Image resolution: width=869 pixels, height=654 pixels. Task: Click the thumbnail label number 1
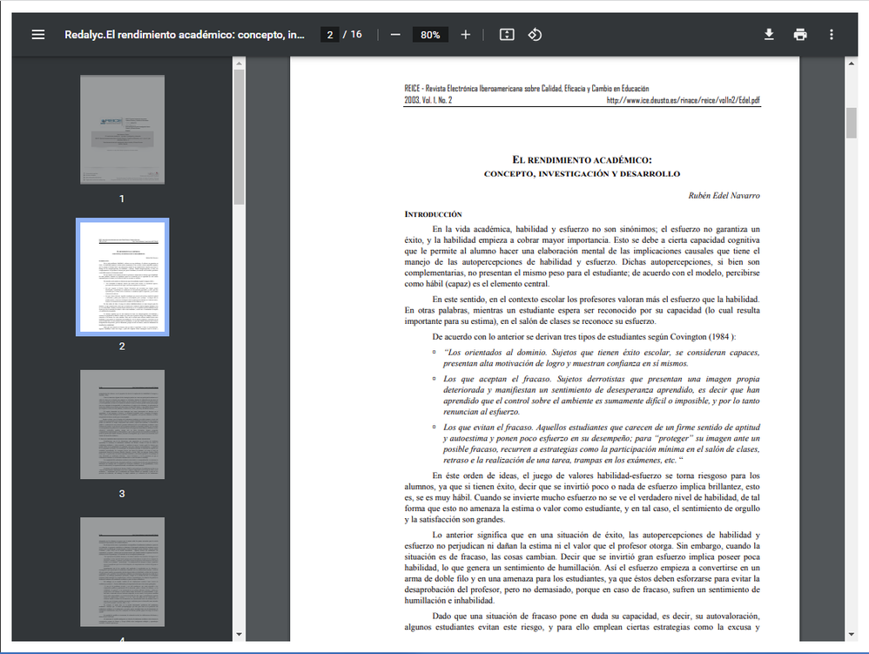coord(123,199)
